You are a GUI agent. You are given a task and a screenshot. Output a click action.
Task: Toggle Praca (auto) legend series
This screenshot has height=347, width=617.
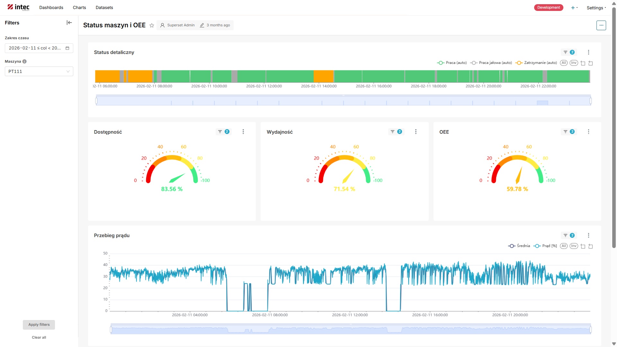(x=452, y=63)
